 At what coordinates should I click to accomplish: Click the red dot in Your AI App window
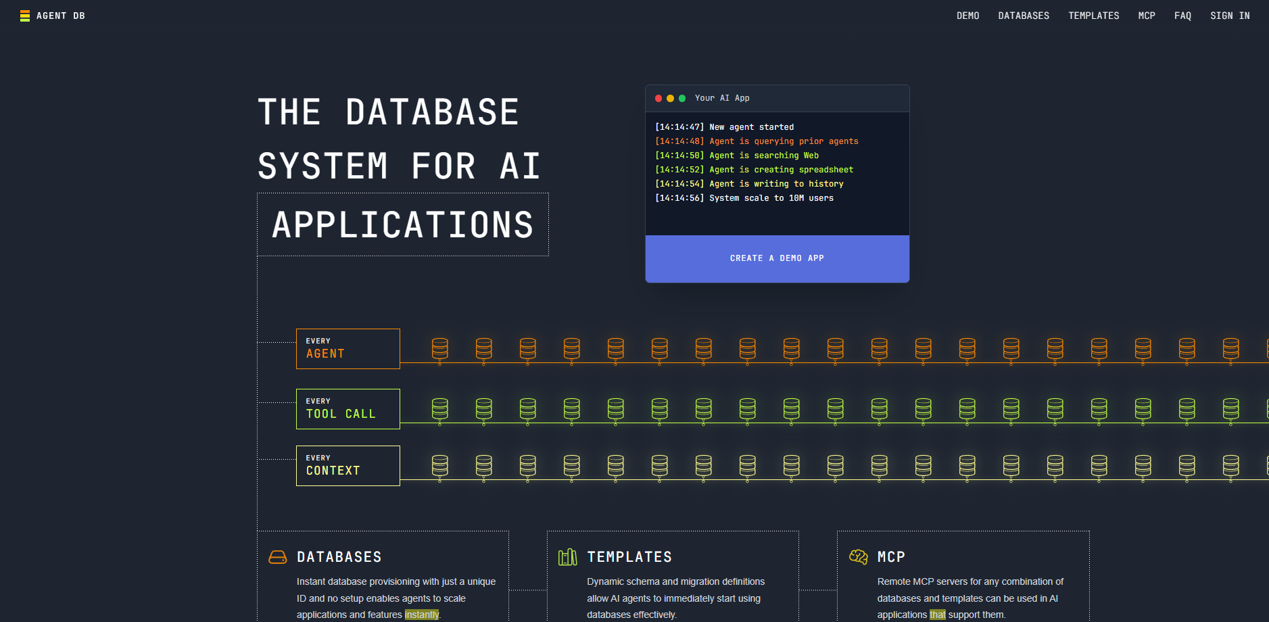659,99
